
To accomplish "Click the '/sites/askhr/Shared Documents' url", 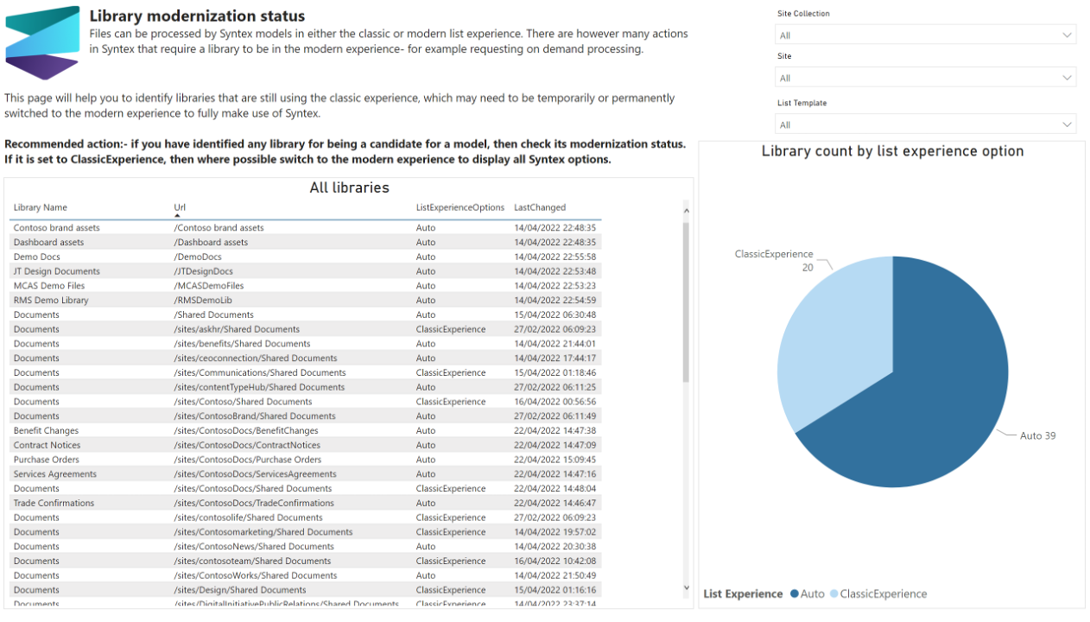I will 237,329.
